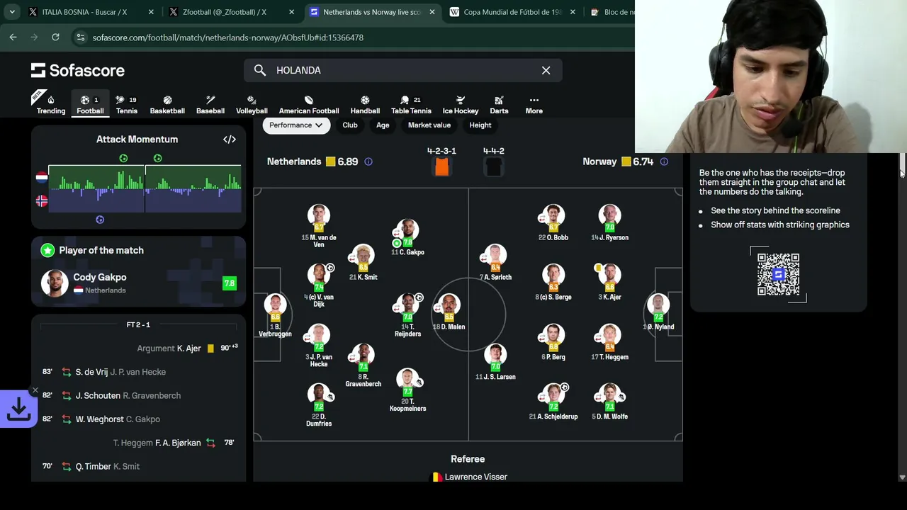Click goalkeeper Ø. Nyland on pitch

tap(658, 312)
